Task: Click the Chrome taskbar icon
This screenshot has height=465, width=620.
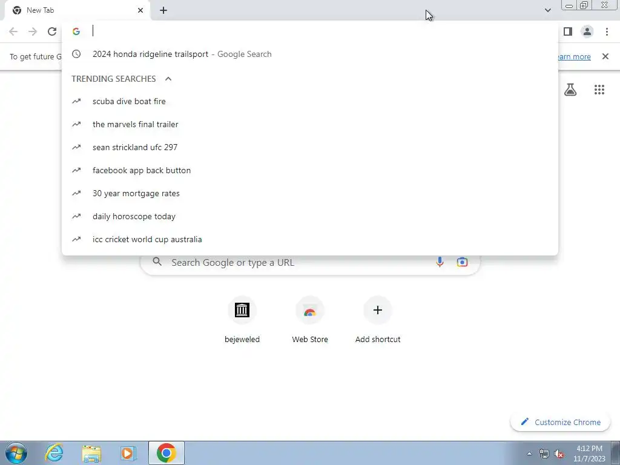Action: (166, 453)
